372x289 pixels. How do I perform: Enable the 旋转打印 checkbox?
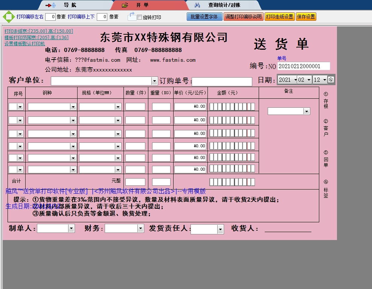point(140,17)
